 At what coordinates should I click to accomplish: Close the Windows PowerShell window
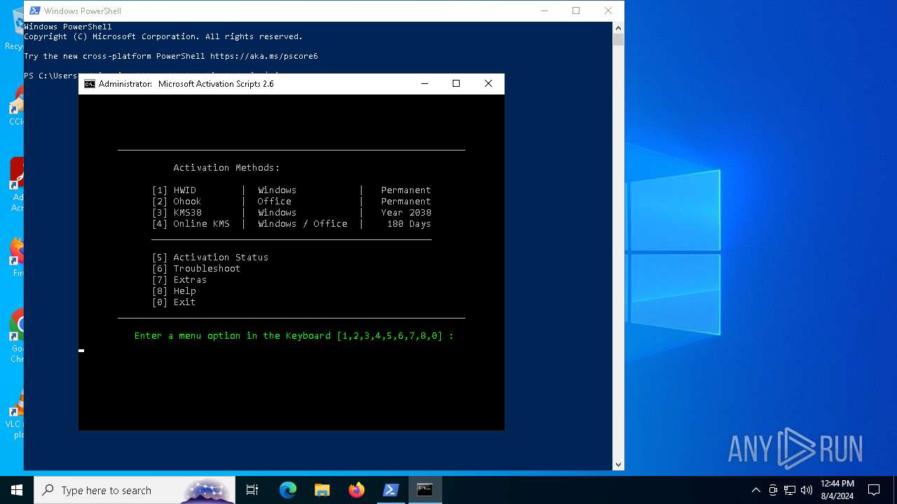[608, 10]
